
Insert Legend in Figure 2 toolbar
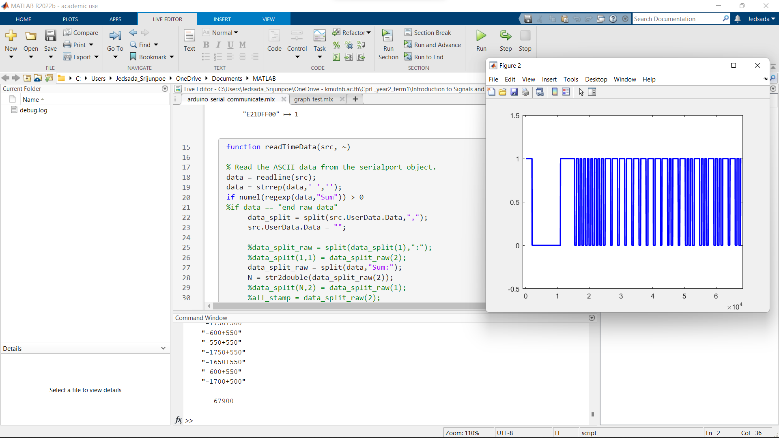pyautogui.click(x=566, y=92)
